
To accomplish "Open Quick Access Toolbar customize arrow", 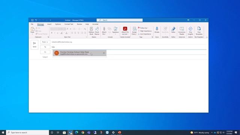I will (x=50, y=20).
